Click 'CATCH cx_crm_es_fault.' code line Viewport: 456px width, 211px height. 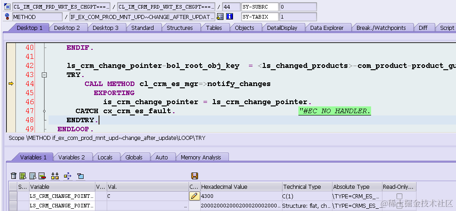pos(125,111)
